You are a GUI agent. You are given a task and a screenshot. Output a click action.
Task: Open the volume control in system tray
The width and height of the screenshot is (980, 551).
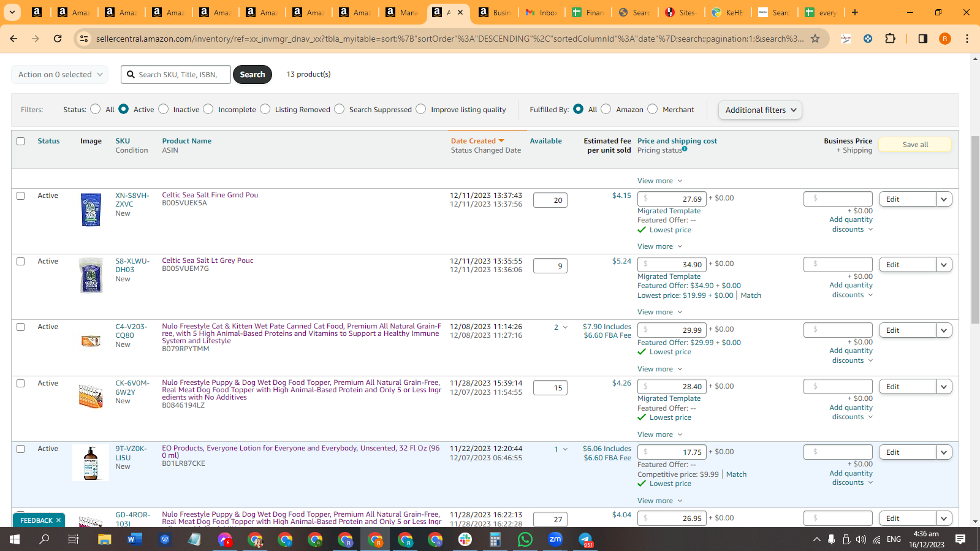tap(861, 539)
